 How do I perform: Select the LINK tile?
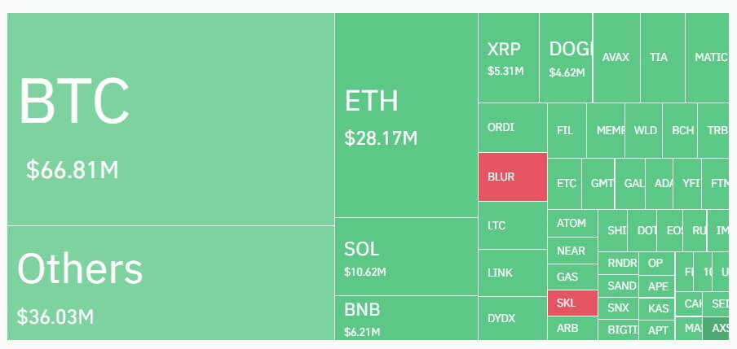point(512,273)
